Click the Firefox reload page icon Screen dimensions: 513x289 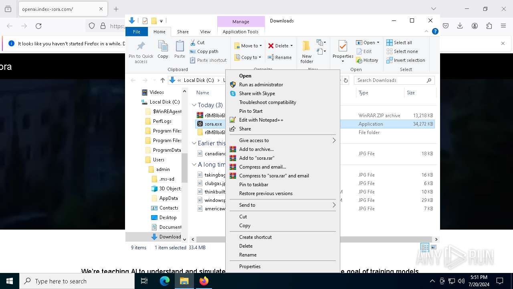click(x=38, y=26)
